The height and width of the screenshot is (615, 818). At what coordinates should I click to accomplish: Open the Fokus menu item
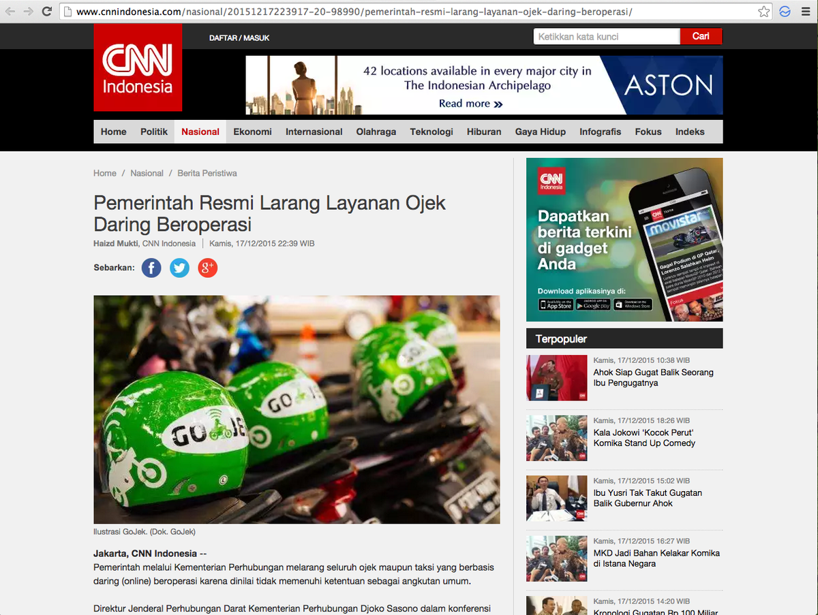[x=648, y=131]
